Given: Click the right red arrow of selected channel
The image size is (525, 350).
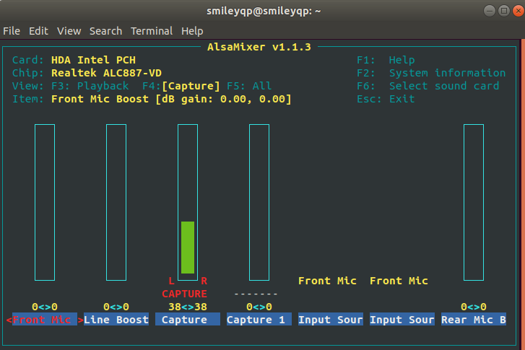Looking at the screenshot, I should [80, 320].
